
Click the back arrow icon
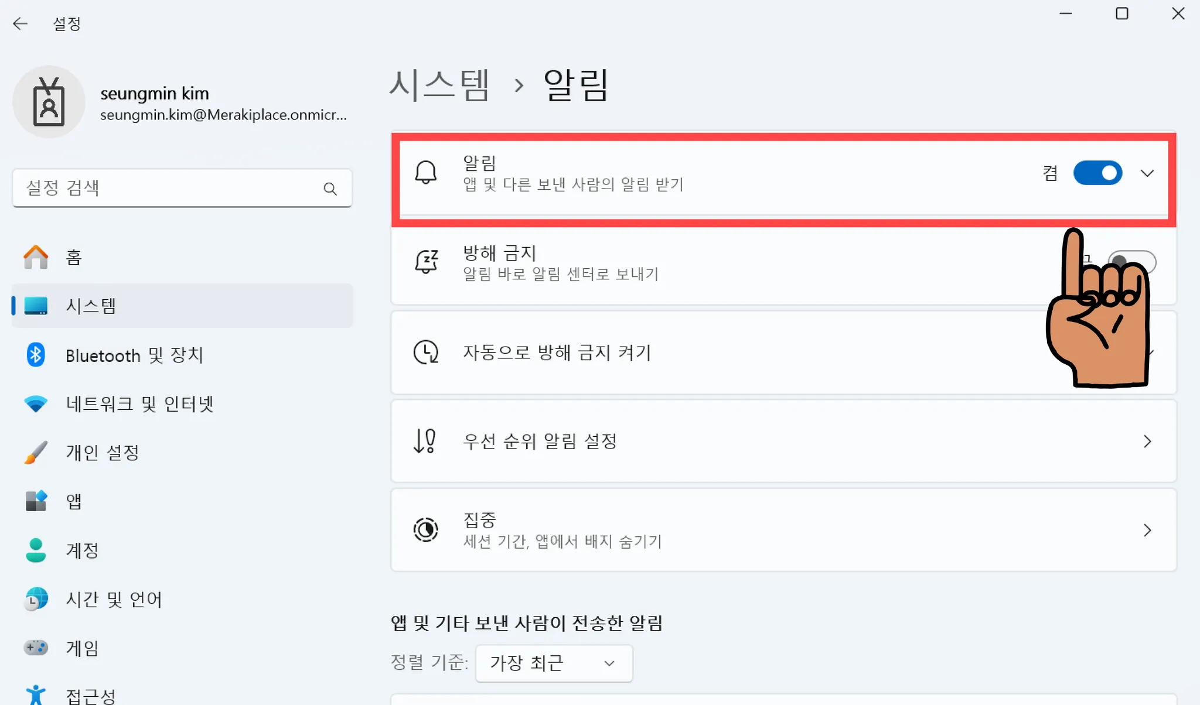coord(20,23)
